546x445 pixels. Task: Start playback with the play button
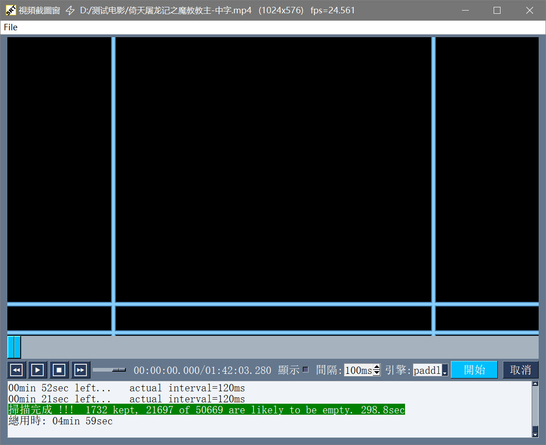(38, 370)
